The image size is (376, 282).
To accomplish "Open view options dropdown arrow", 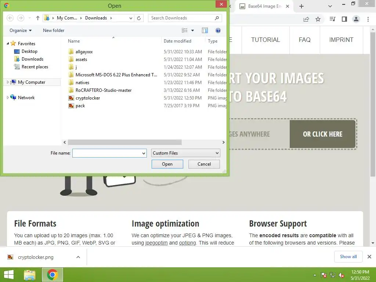I will click(x=192, y=30).
